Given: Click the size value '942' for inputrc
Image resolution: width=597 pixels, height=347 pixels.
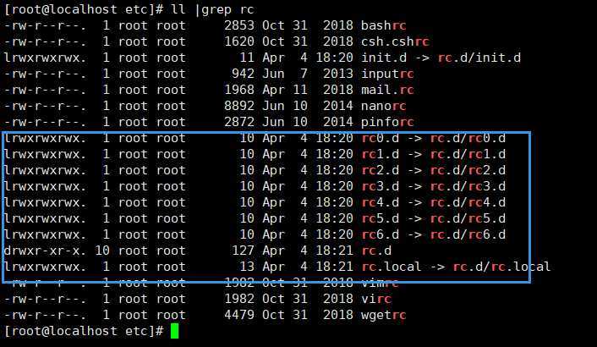Looking at the screenshot, I should point(243,74).
